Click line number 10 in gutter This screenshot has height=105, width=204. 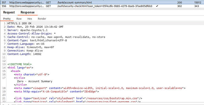[4, 54]
